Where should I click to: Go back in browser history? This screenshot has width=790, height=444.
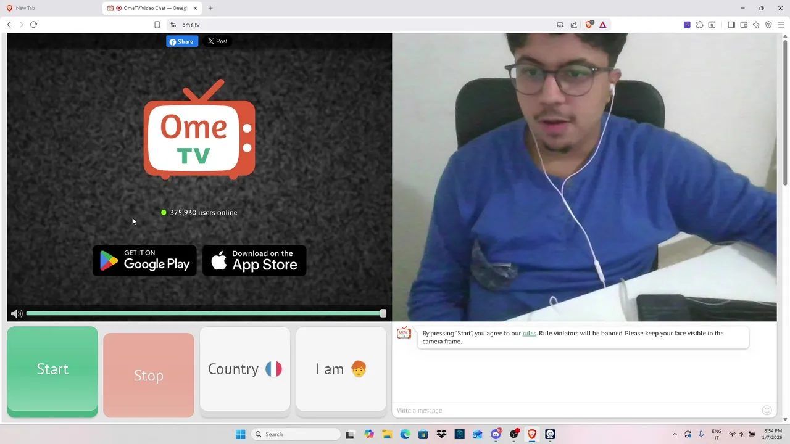[x=9, y=25]
